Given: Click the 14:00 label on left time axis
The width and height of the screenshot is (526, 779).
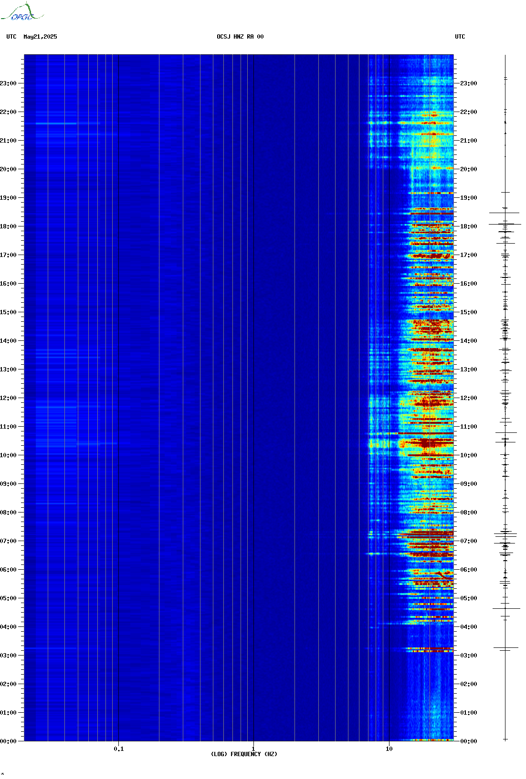Looking at the screenshot, I should [x=8, y=341].
